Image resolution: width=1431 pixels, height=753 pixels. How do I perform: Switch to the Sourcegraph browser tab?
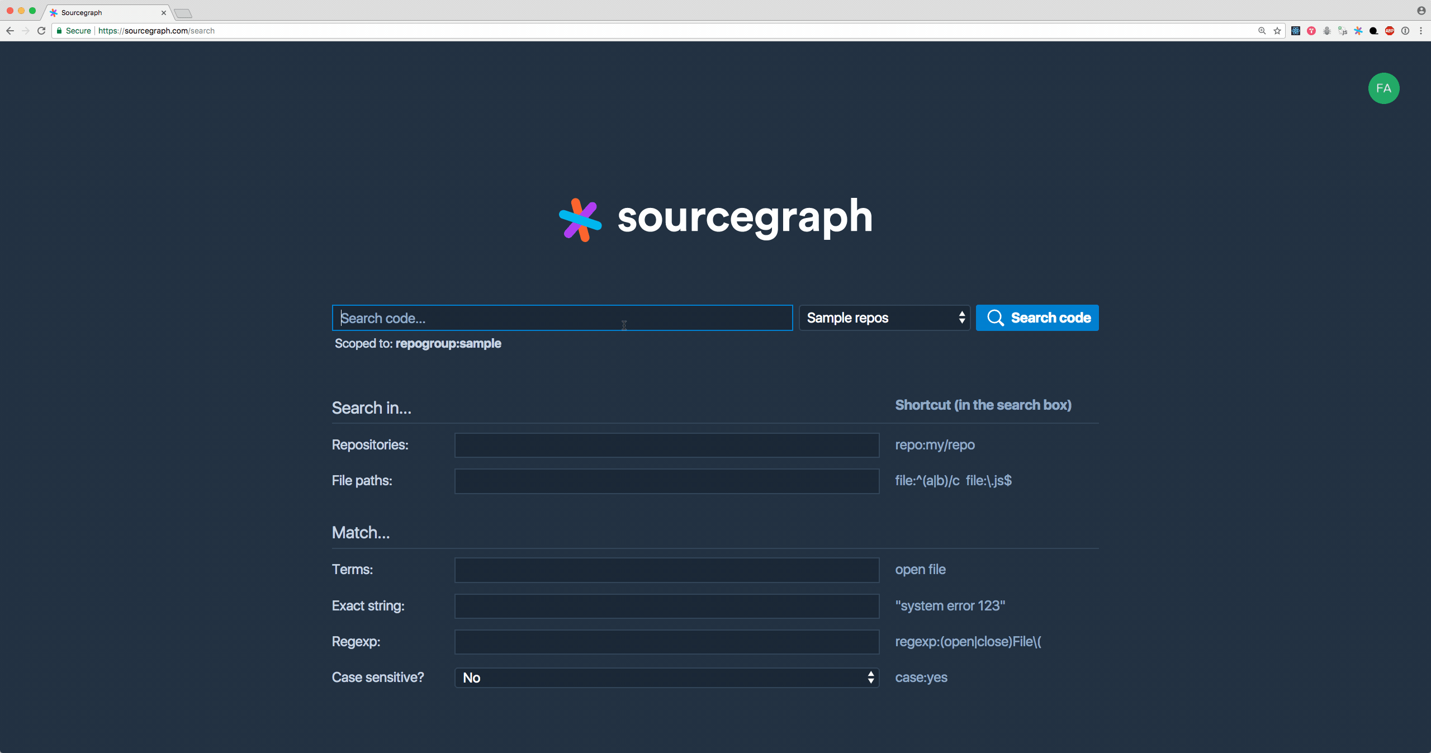pos(101,12)
